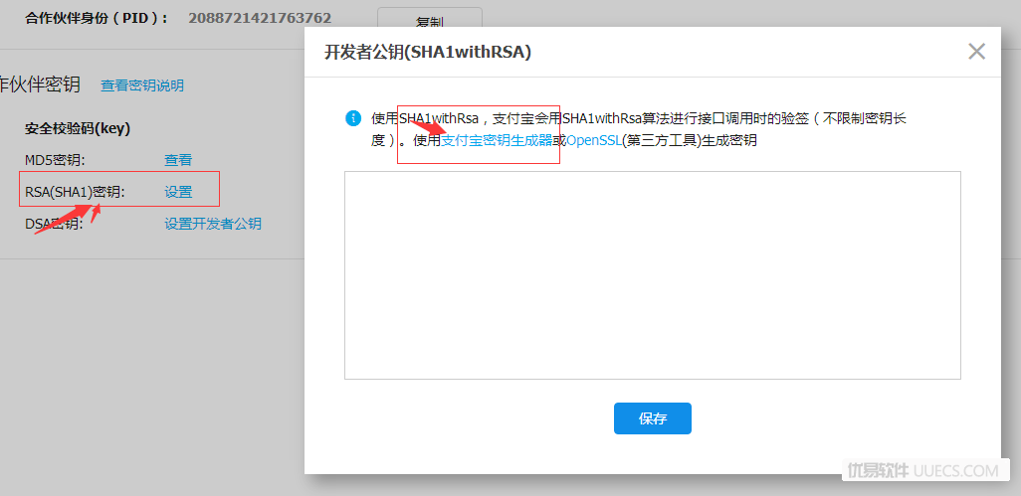
Task: Open 查看密钥说明 help link
Action: (x=142, y=85)
